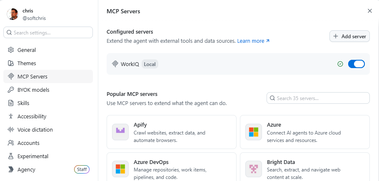This screenshot has width=379, height=181.
Task: Click the Agency arrow icon
Action: click(x=11, y=169)
